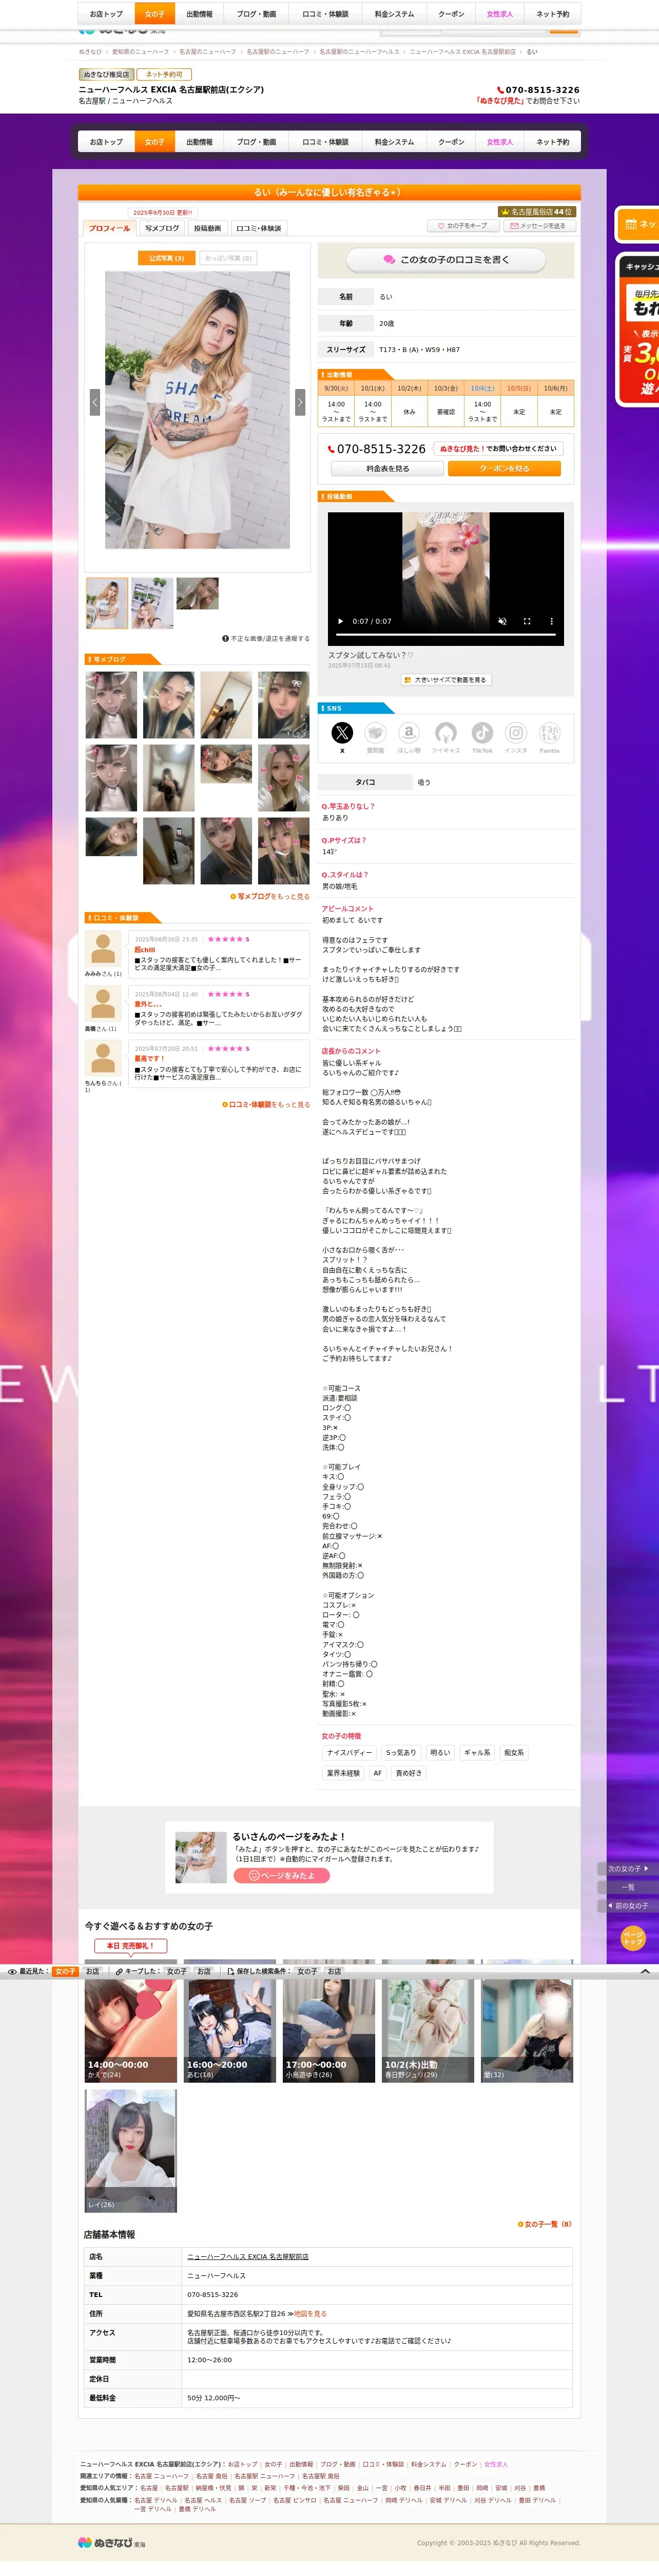The height and width of the screenshot is (2576, 659).
Task: Click the 質問箱 SNS icon
Action: (375, 733)
